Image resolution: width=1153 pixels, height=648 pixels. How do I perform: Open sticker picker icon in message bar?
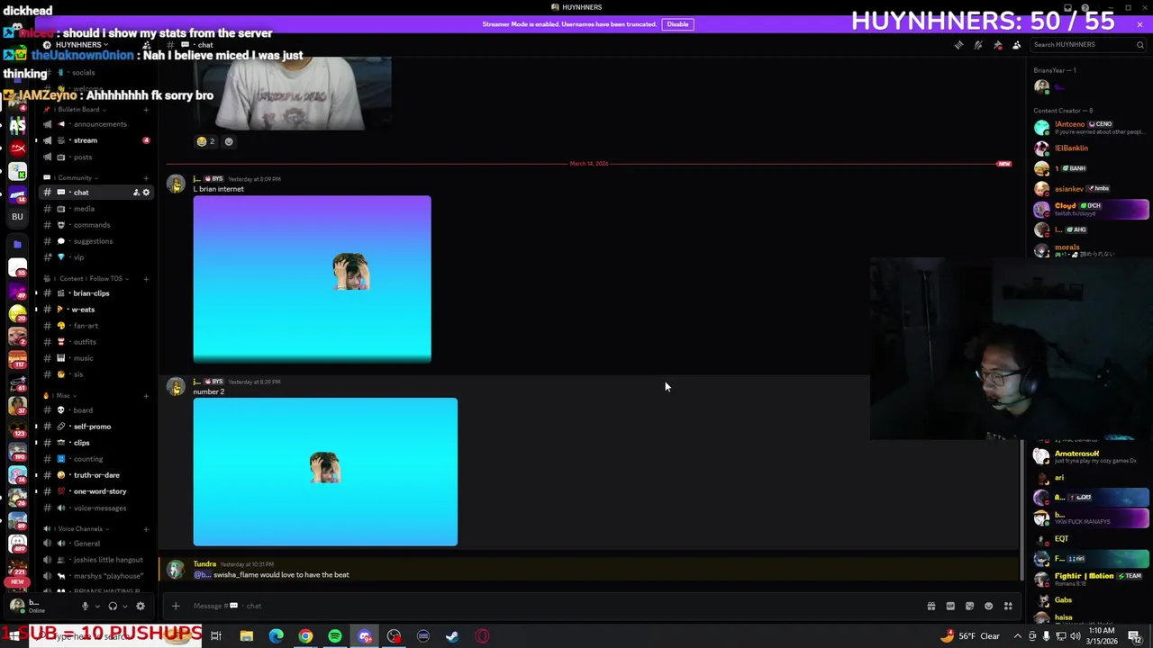969,607
